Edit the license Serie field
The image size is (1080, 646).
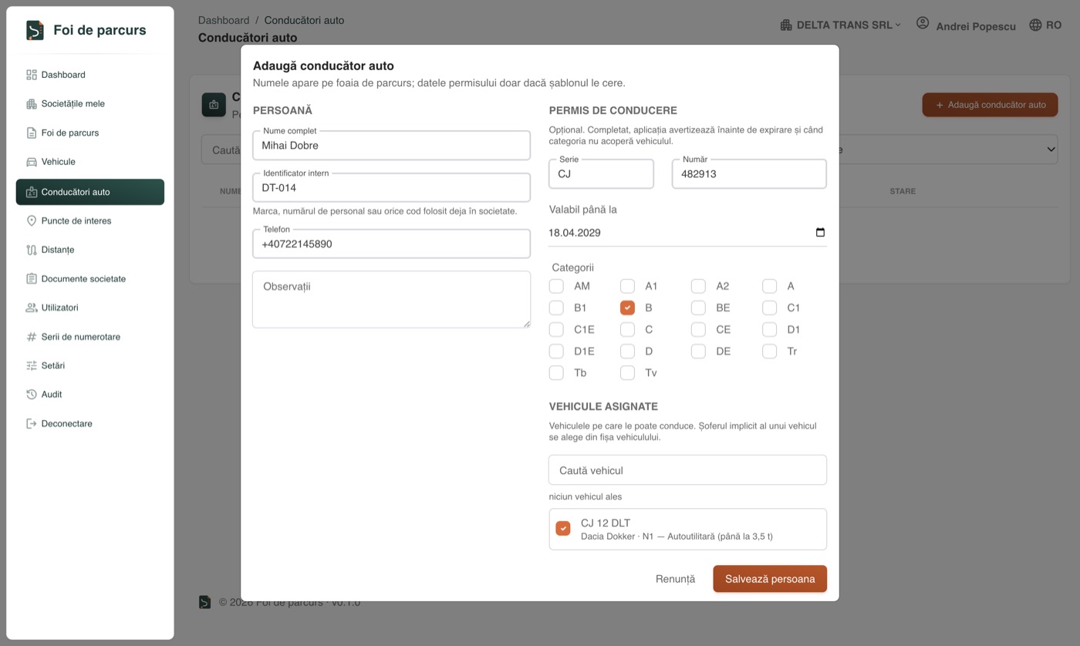pyautogui.click(x=601, y=174)
